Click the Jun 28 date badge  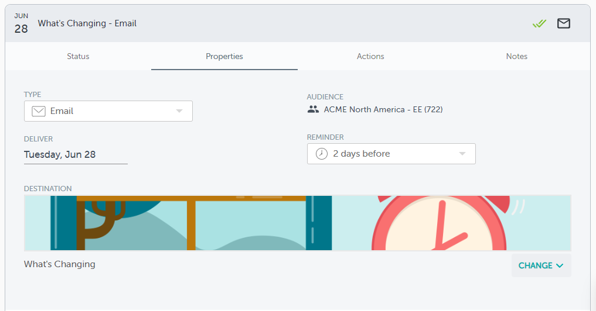coord(21,23)
